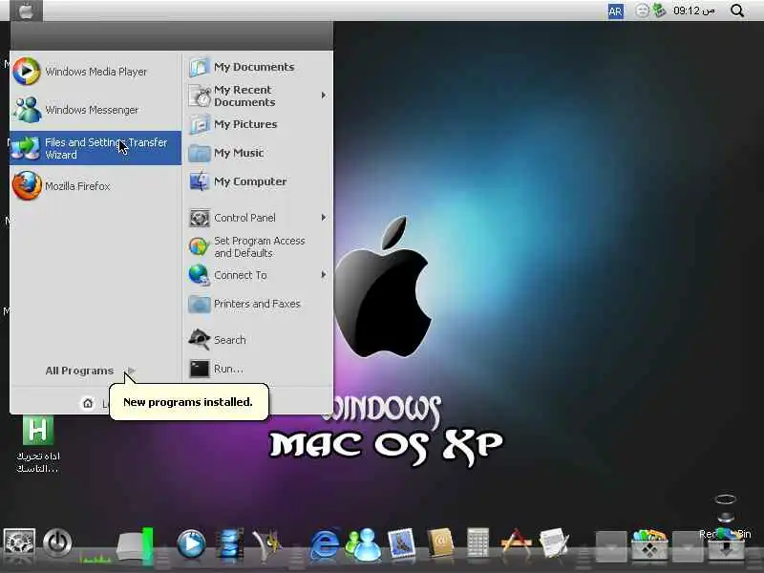Open the pencil-and-ruler Applications icon in dock
The width and height of the screenshot is (764, 573).
click(x=516, y=542)
